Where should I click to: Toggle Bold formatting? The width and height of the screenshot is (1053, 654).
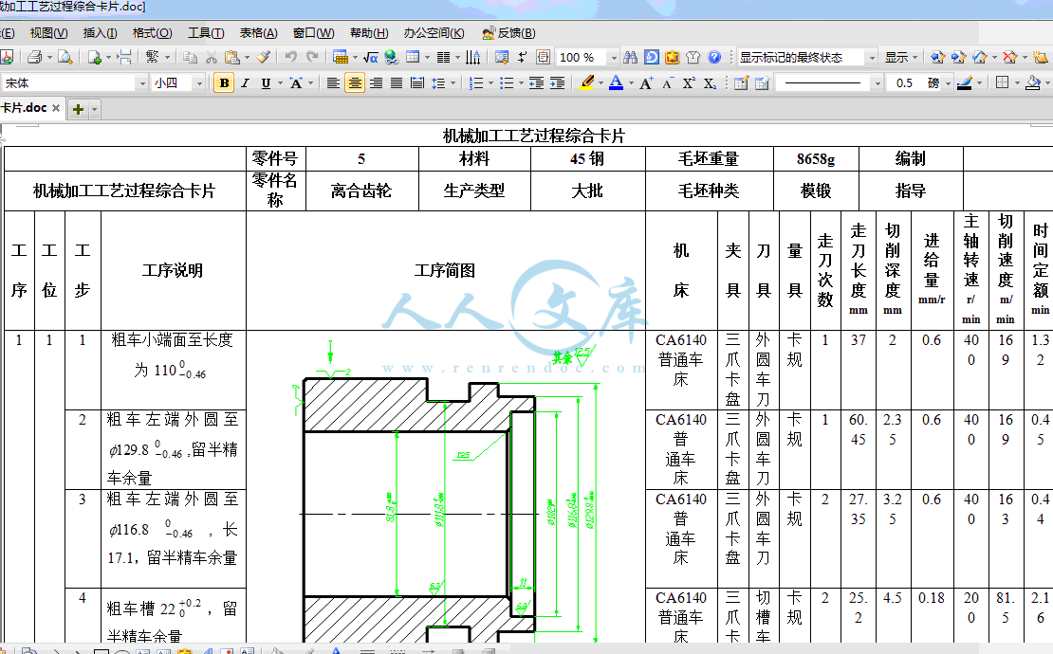click(224, 83)
